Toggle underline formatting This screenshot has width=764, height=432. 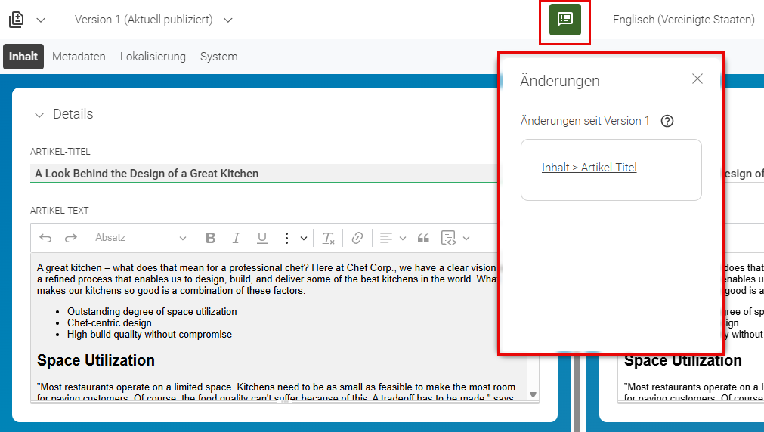pyautogui.click(x=262, y=238)
